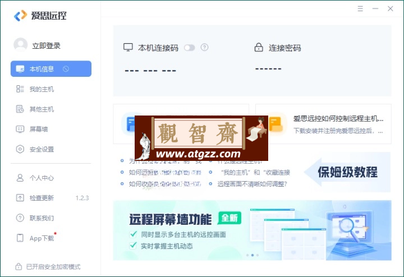Click the 联系我们 question mark icon
This screenshot has width=404, height=277.
click(20, 218)
